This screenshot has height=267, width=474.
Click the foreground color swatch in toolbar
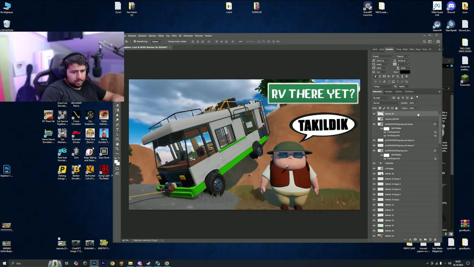(116, 162)
